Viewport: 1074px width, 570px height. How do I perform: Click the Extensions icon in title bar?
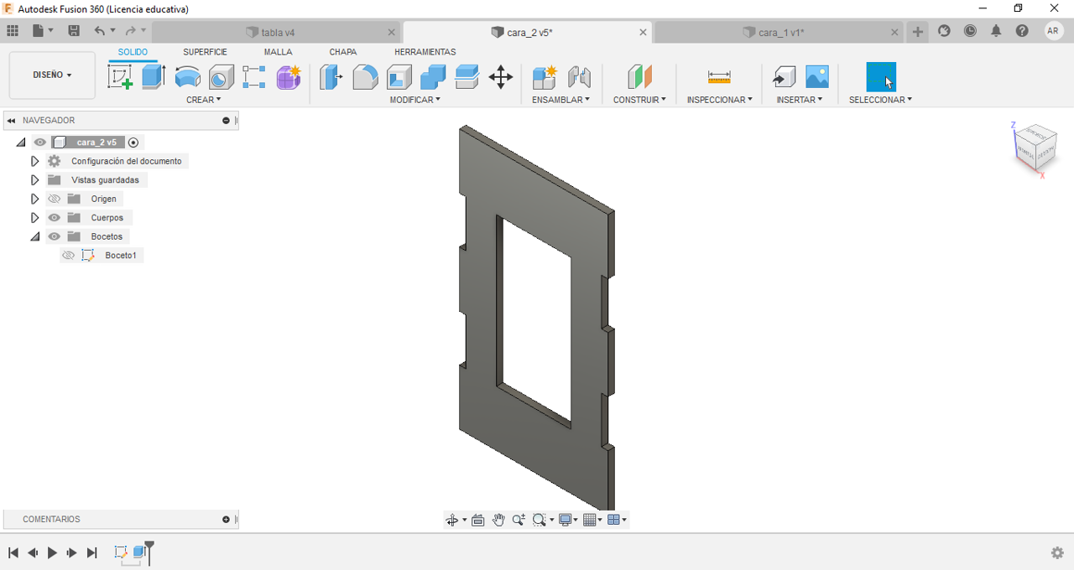coord(944,31)
